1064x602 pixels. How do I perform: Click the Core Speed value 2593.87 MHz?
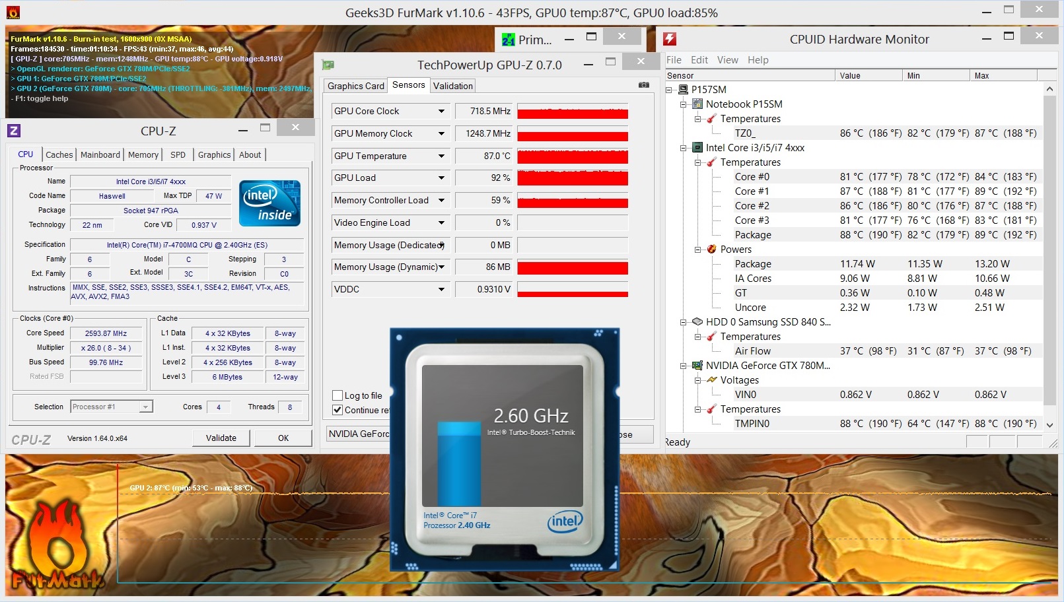pos(106,333)
